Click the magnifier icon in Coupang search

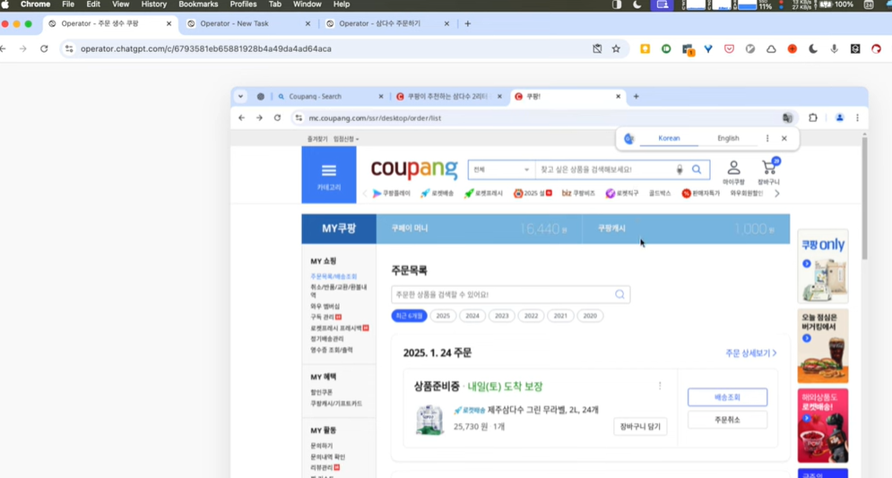pyautogui.click(x=697, y=169)
